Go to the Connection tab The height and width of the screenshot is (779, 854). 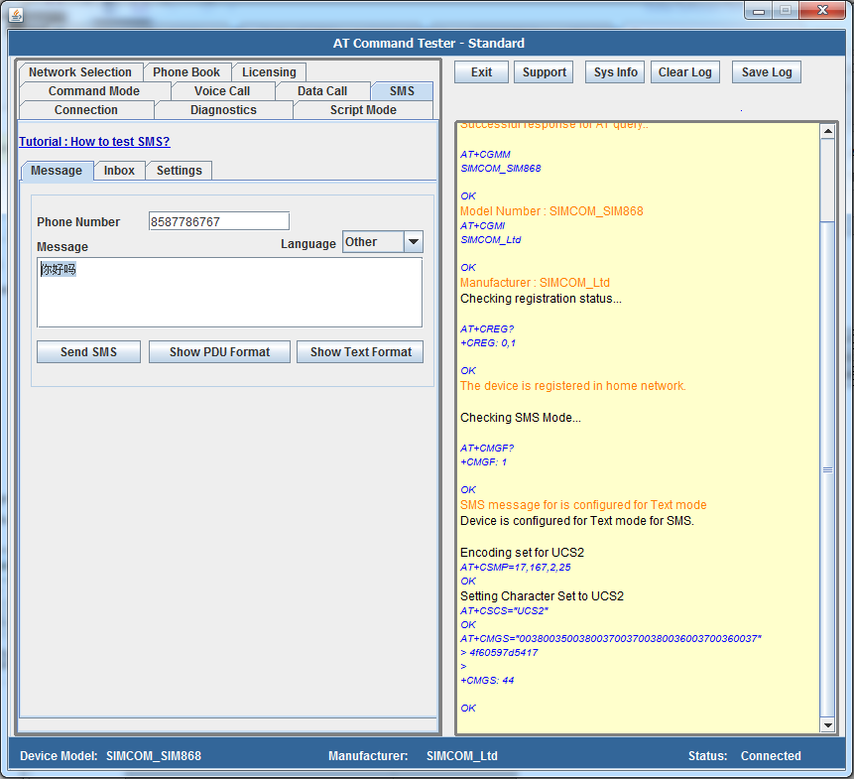point(86,110)
